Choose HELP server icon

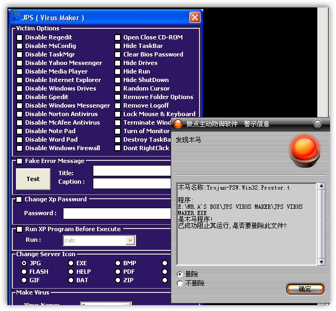(x=71, y=272)
